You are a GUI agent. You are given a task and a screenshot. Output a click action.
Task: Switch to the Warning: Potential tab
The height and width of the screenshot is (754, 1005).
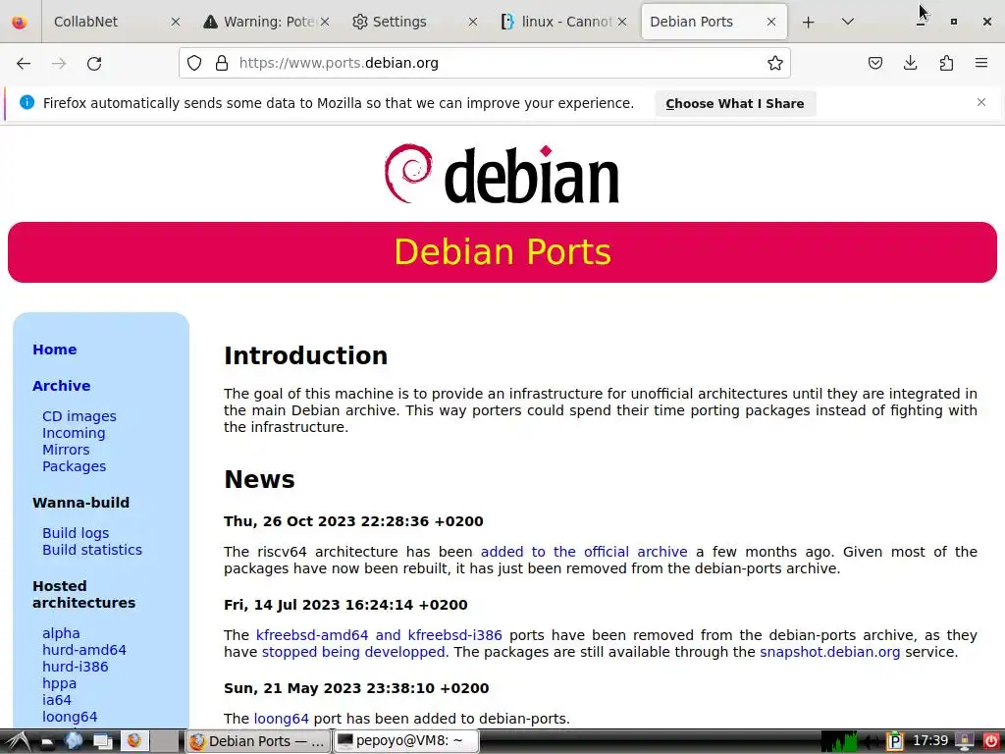click(x=267, y=22)
